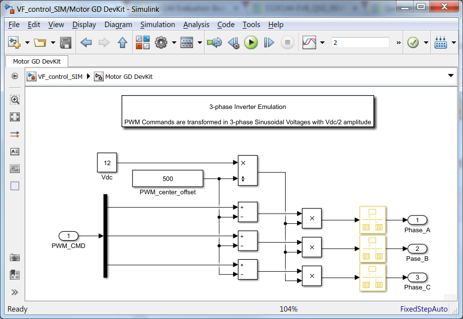Click the New Model toolbar icon
This screenshot has height=319, width=463.
[x=14, y=42]
